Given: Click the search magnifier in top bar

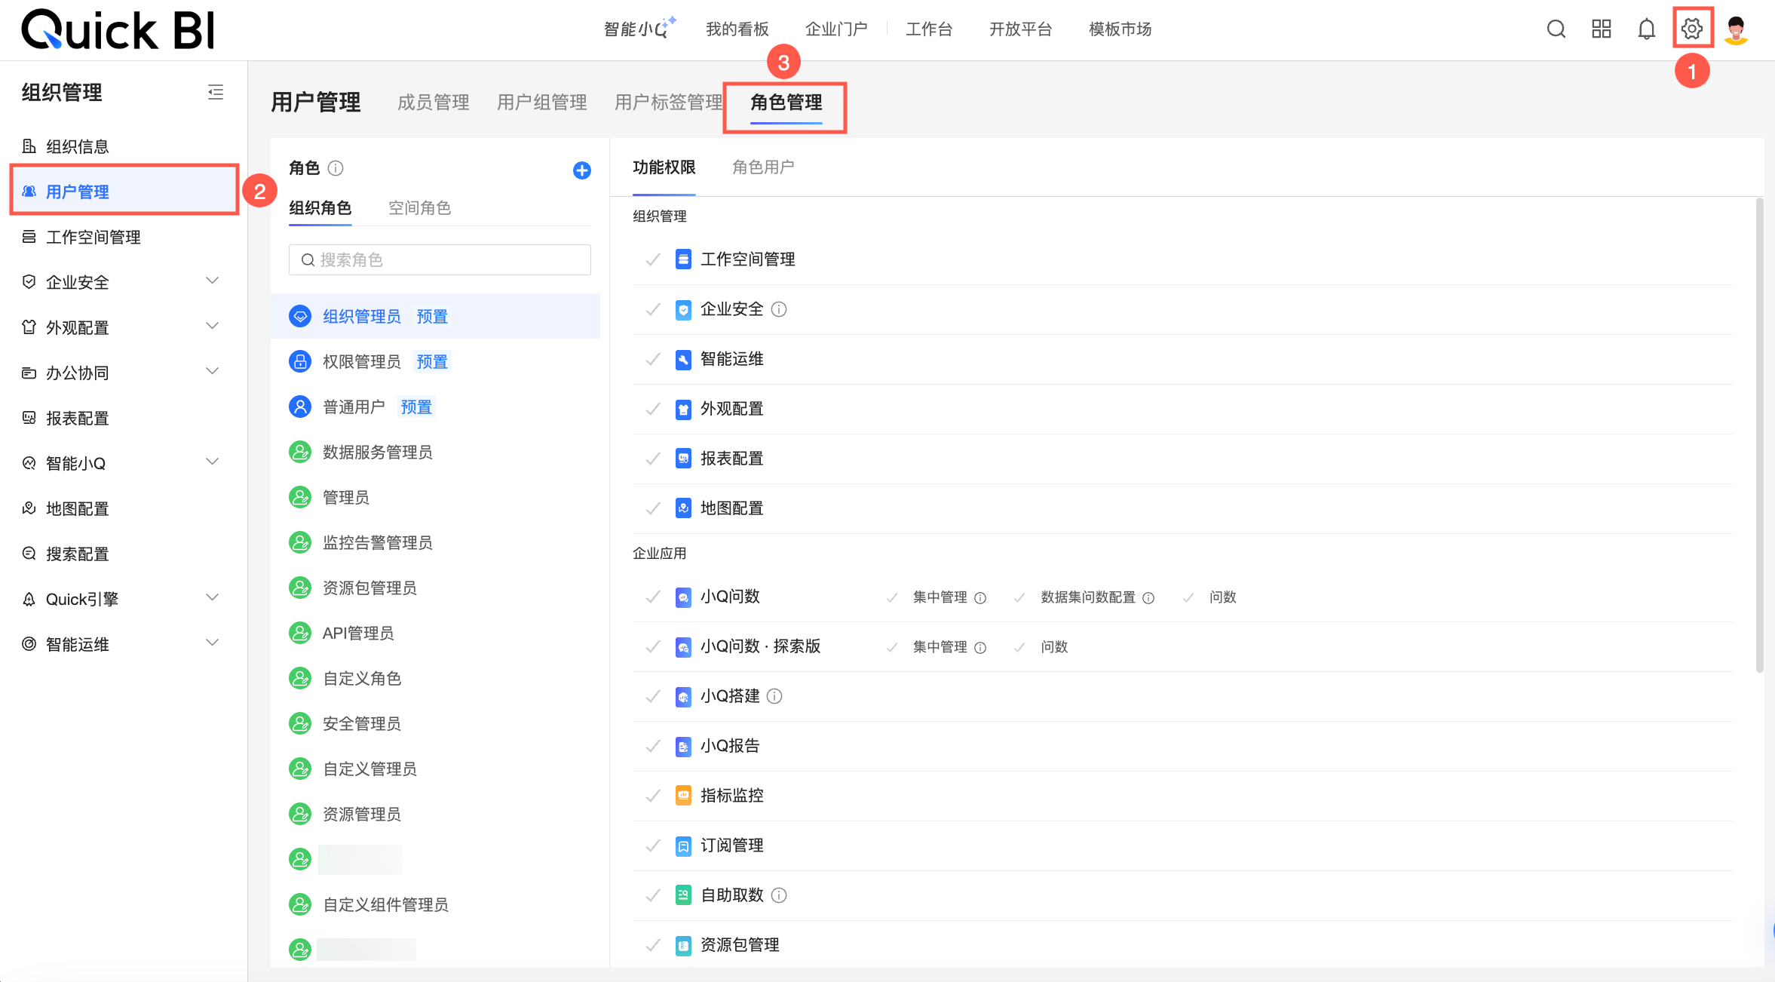Looking at the screenshot, I should click(x=1556, y=29).
